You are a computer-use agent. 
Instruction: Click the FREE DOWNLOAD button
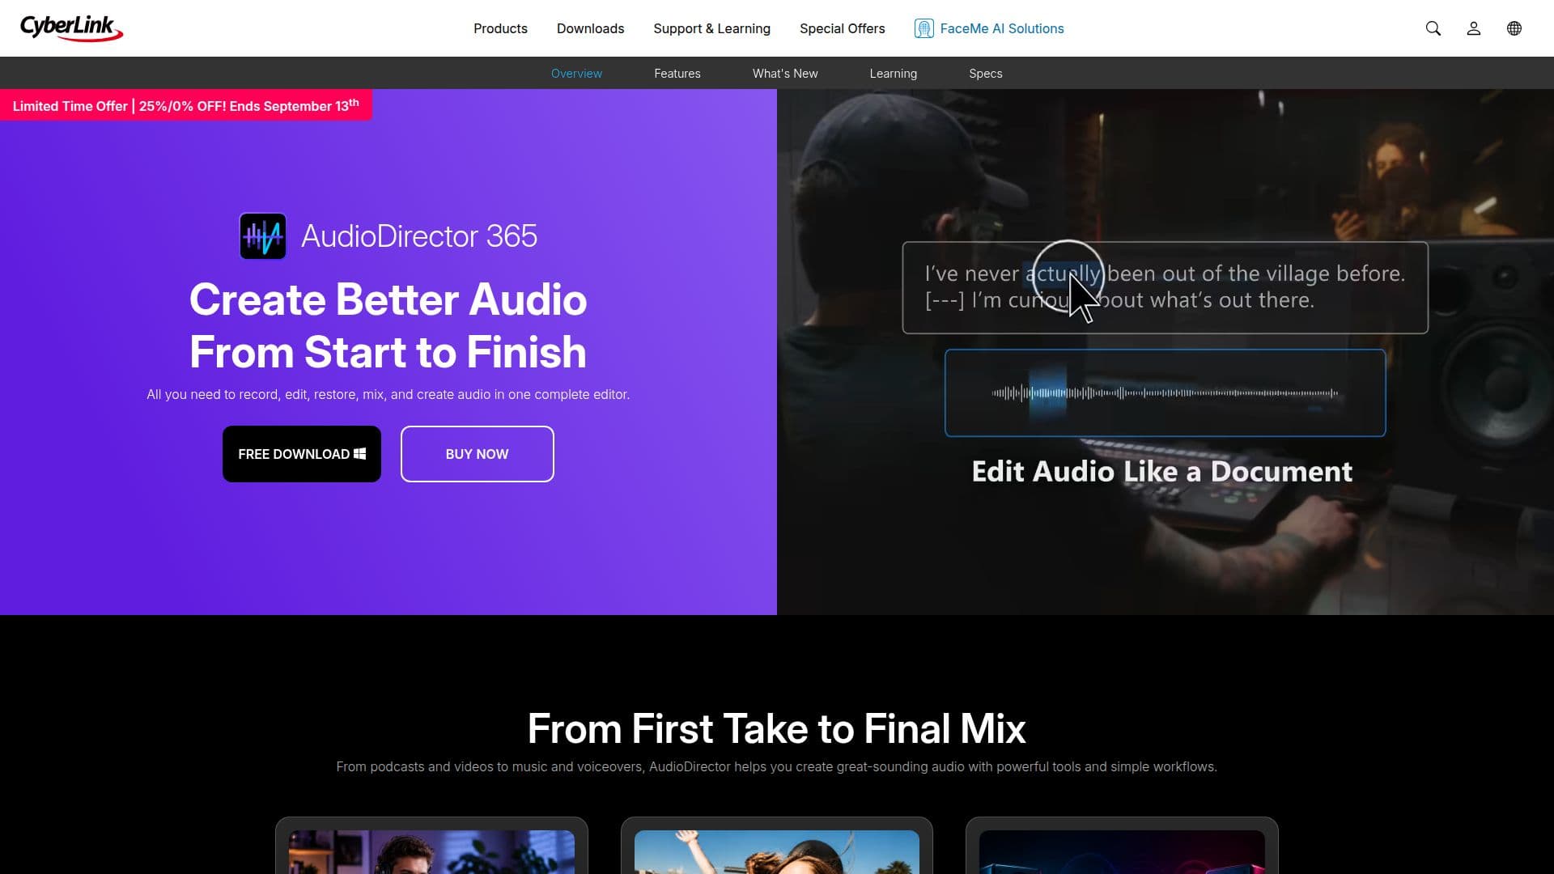pyautogui.click(x=301, y=454)
